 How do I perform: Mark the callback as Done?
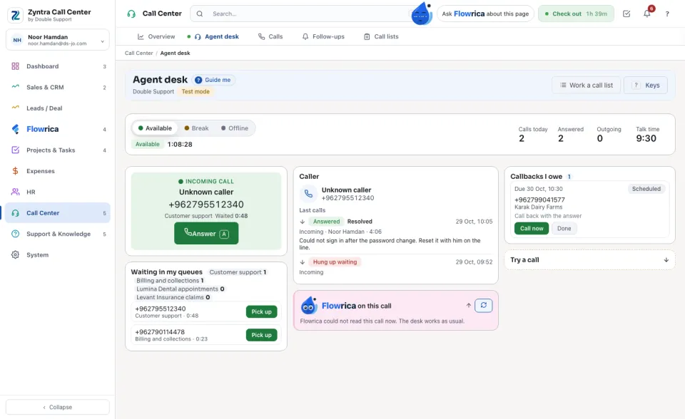pos(564,228)
